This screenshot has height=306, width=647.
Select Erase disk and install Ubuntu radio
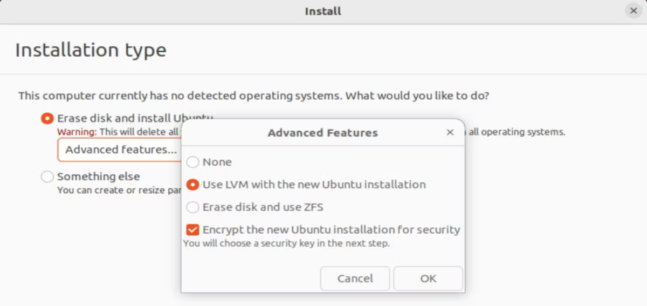47,118
